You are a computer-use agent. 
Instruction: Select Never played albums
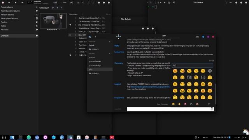[19, 18]
